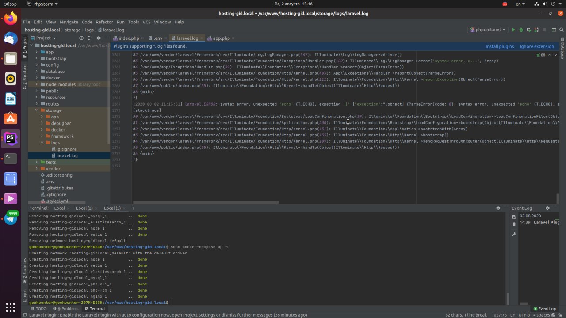Screen dimensions: 566x318
Task: Expand the vendor folder in project tree
Action: click(x=36, y=169)
